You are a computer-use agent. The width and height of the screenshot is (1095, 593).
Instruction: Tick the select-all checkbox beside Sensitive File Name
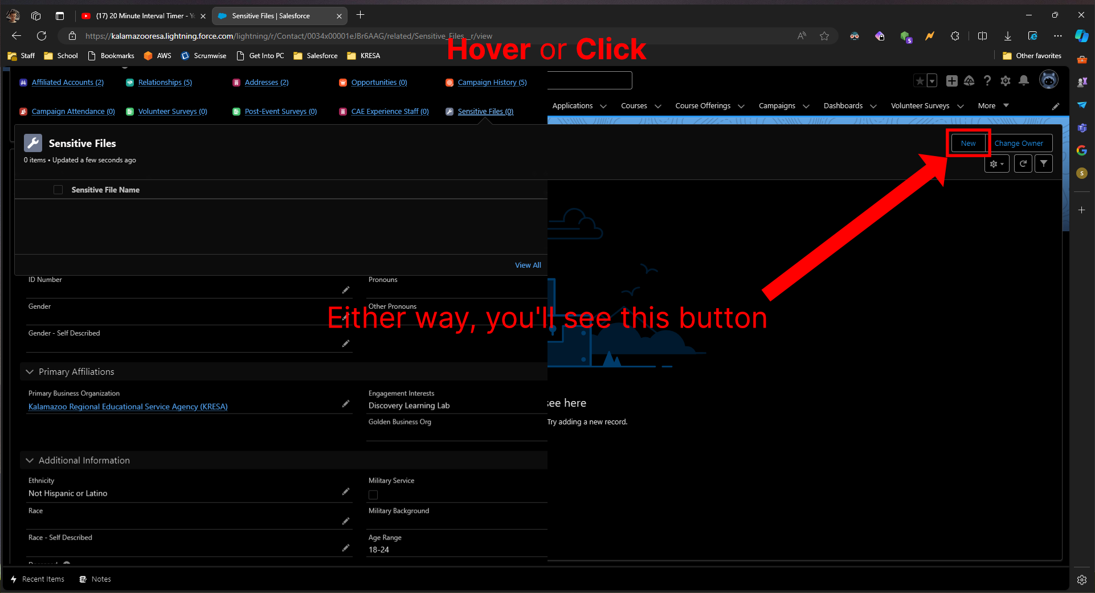tap(58, 190)
